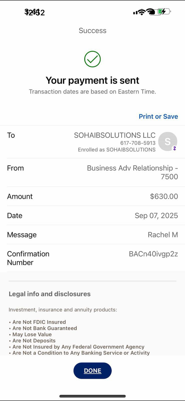This screenshot has width=185, height=401.
Task: Tap the DONE button
Action: click(92, 371)
